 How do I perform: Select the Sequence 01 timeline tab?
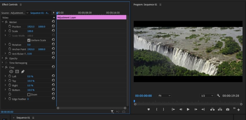coord(23,118)
